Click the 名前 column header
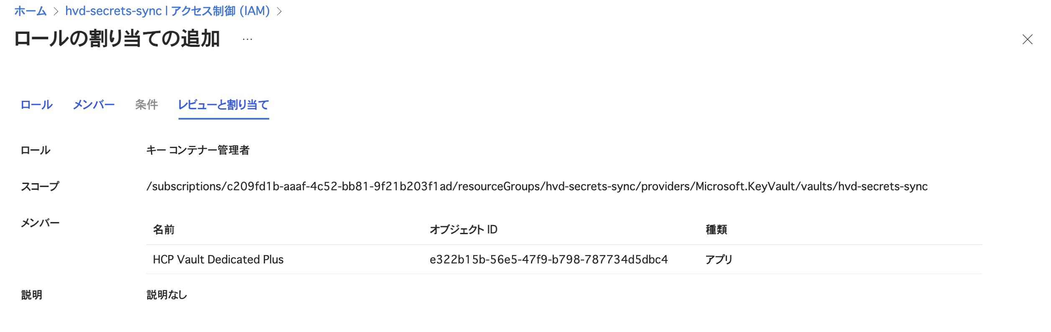This screenshot has width=1051, height=332. click(x=163, y=230)
